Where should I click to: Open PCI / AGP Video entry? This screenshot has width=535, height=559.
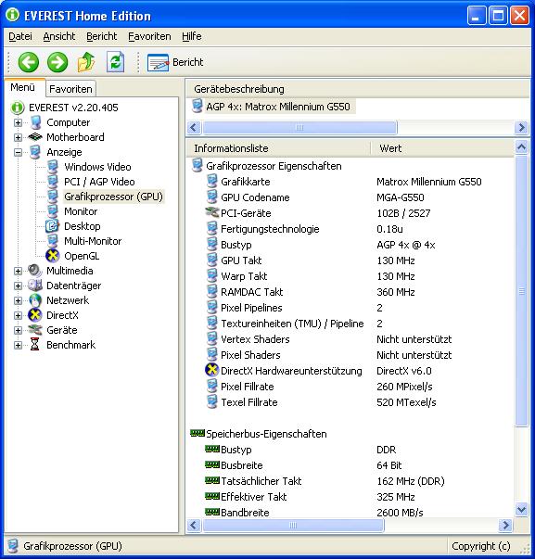point(99,182)
